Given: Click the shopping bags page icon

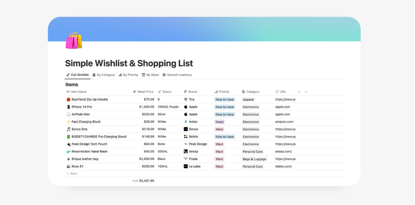Looking at the screenshot, I should click(x=73, y=41).
